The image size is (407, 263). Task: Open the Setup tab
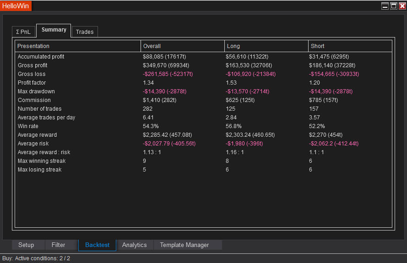26,245
